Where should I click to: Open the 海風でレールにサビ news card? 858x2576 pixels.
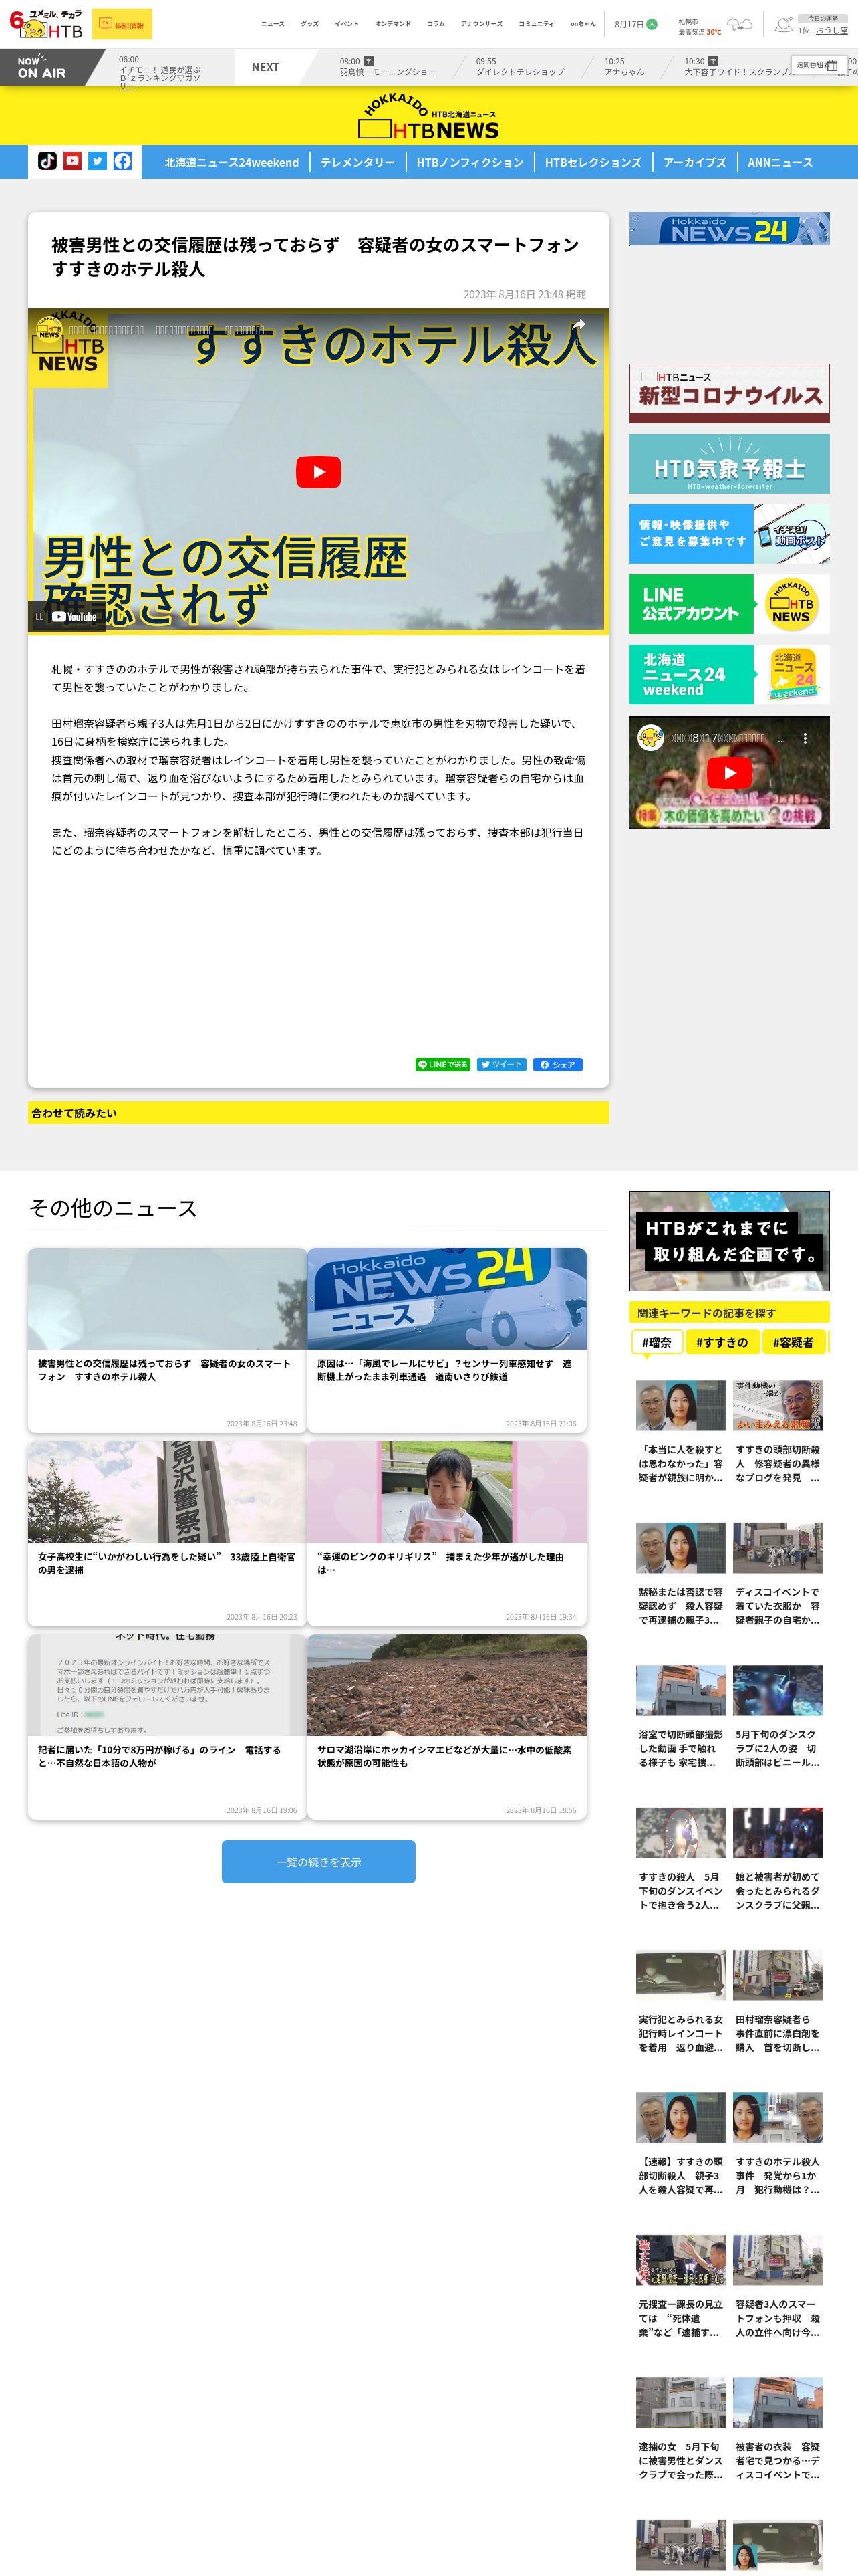coord(446,1339)
